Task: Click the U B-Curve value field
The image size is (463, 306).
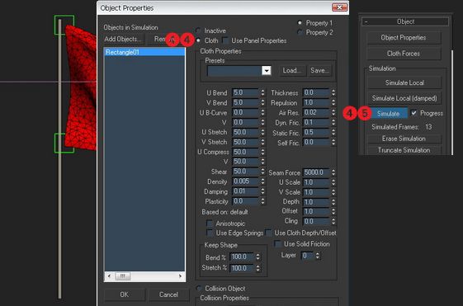Action: [x=246, y=112]
